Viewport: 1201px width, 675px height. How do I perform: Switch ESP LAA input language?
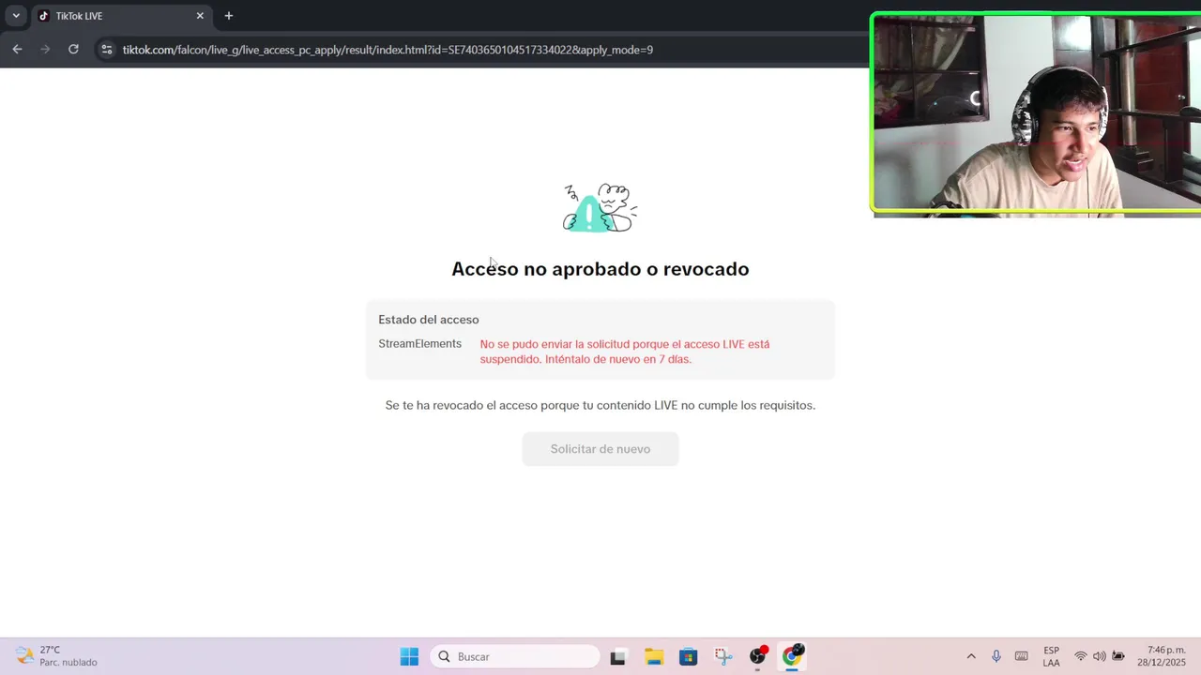click(x=1052, y=656)
